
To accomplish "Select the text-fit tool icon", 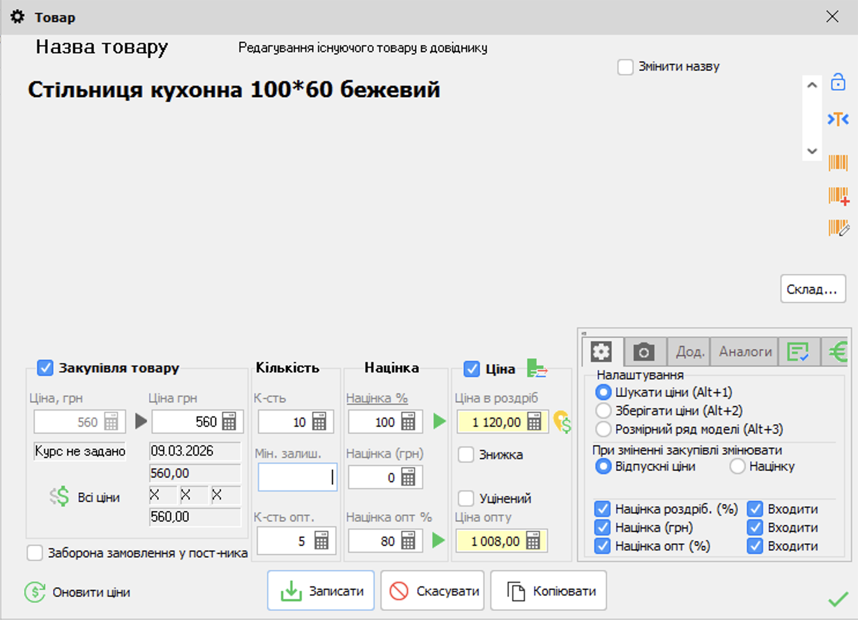I will click(838, 119).
